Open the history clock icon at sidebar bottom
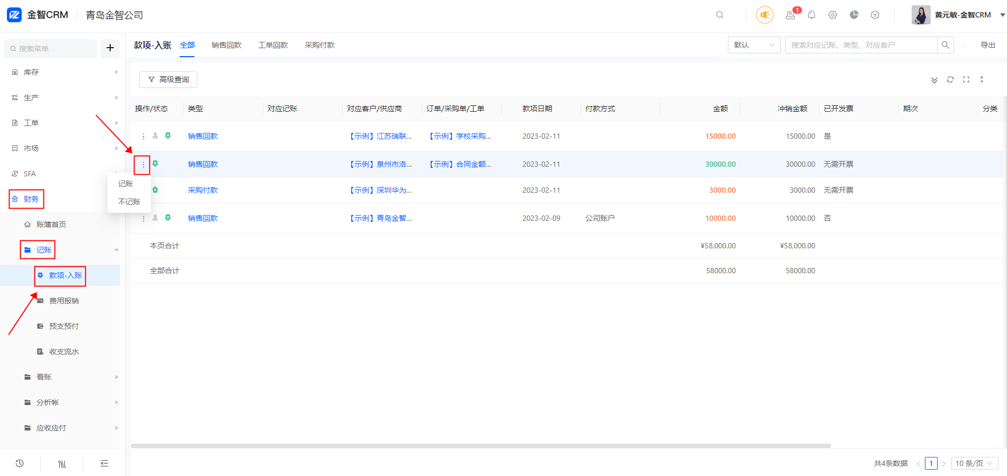This screenshot has width=1007, height=476. tap(20, 463)
